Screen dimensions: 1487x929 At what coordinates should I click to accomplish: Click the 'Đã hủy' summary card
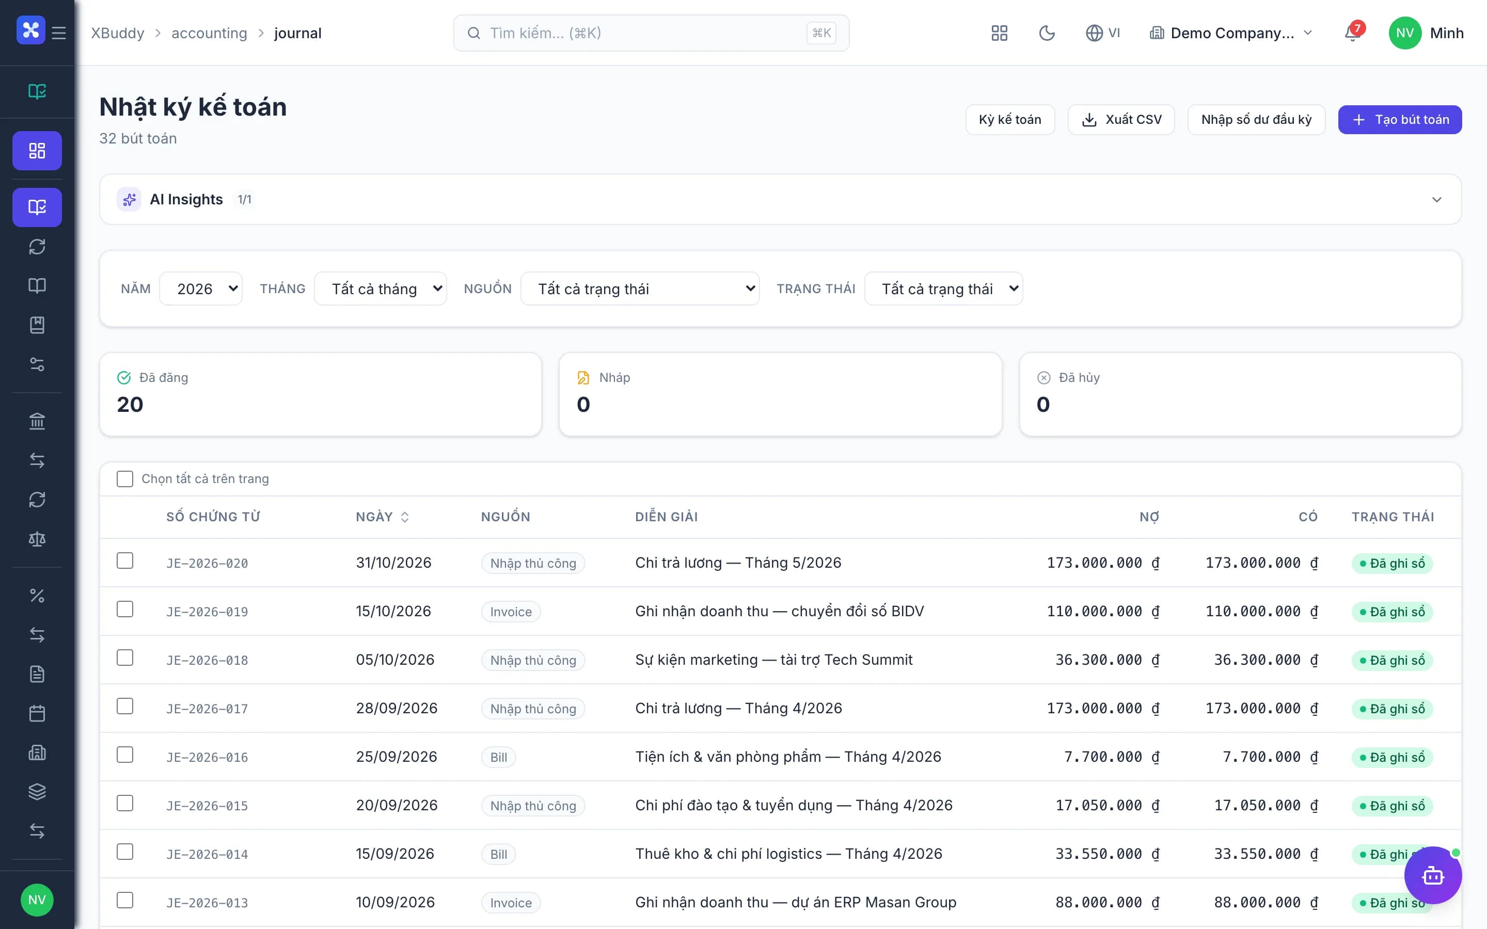click(x=1240, y=394)
